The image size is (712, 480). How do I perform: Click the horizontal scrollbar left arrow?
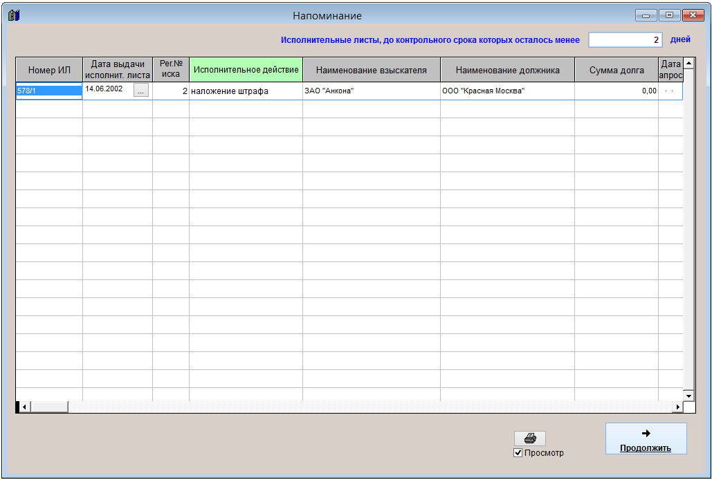coord(24,407)
